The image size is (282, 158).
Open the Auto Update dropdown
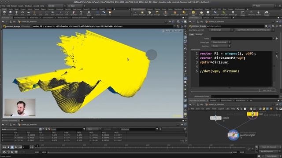(x=273, y=156)
